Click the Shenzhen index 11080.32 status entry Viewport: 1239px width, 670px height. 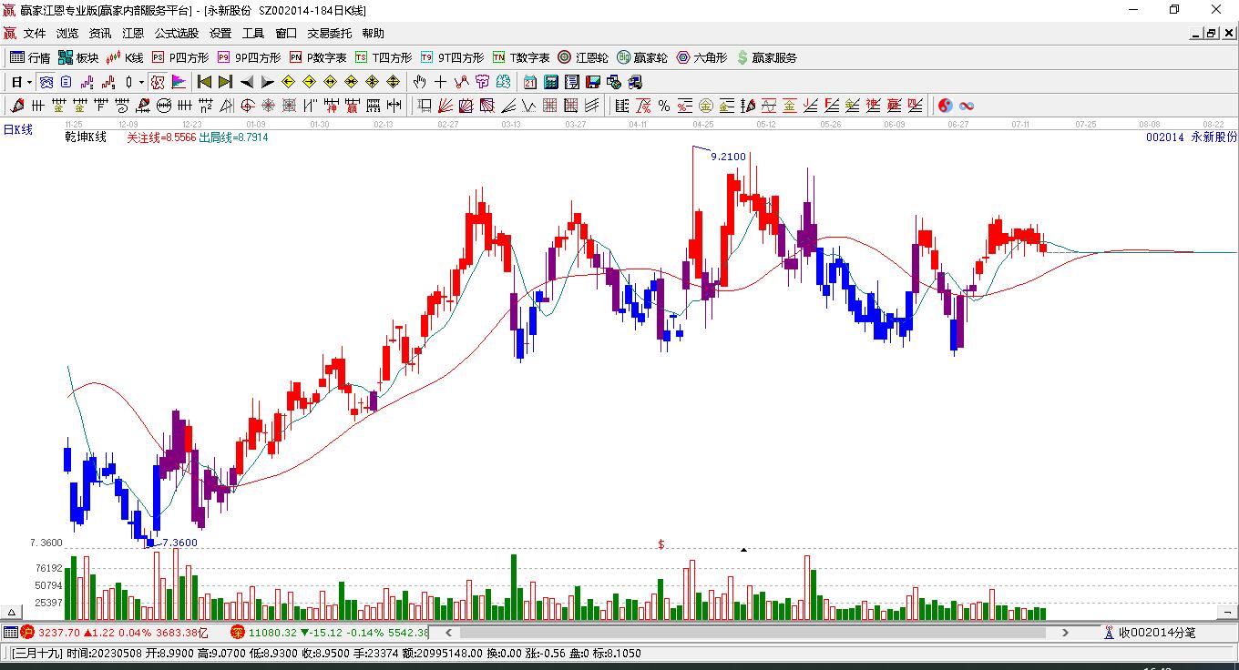[x=330, y=633]
